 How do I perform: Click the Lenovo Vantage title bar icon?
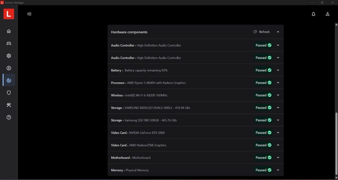point(2,3)
